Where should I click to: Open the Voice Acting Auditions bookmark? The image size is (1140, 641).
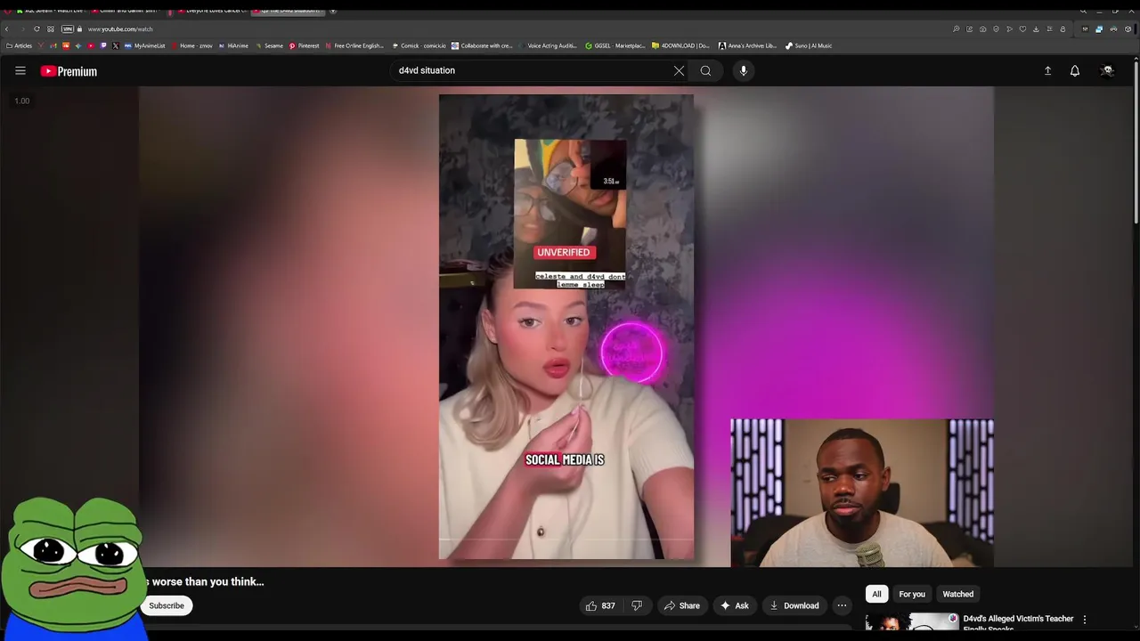(546, 45)
